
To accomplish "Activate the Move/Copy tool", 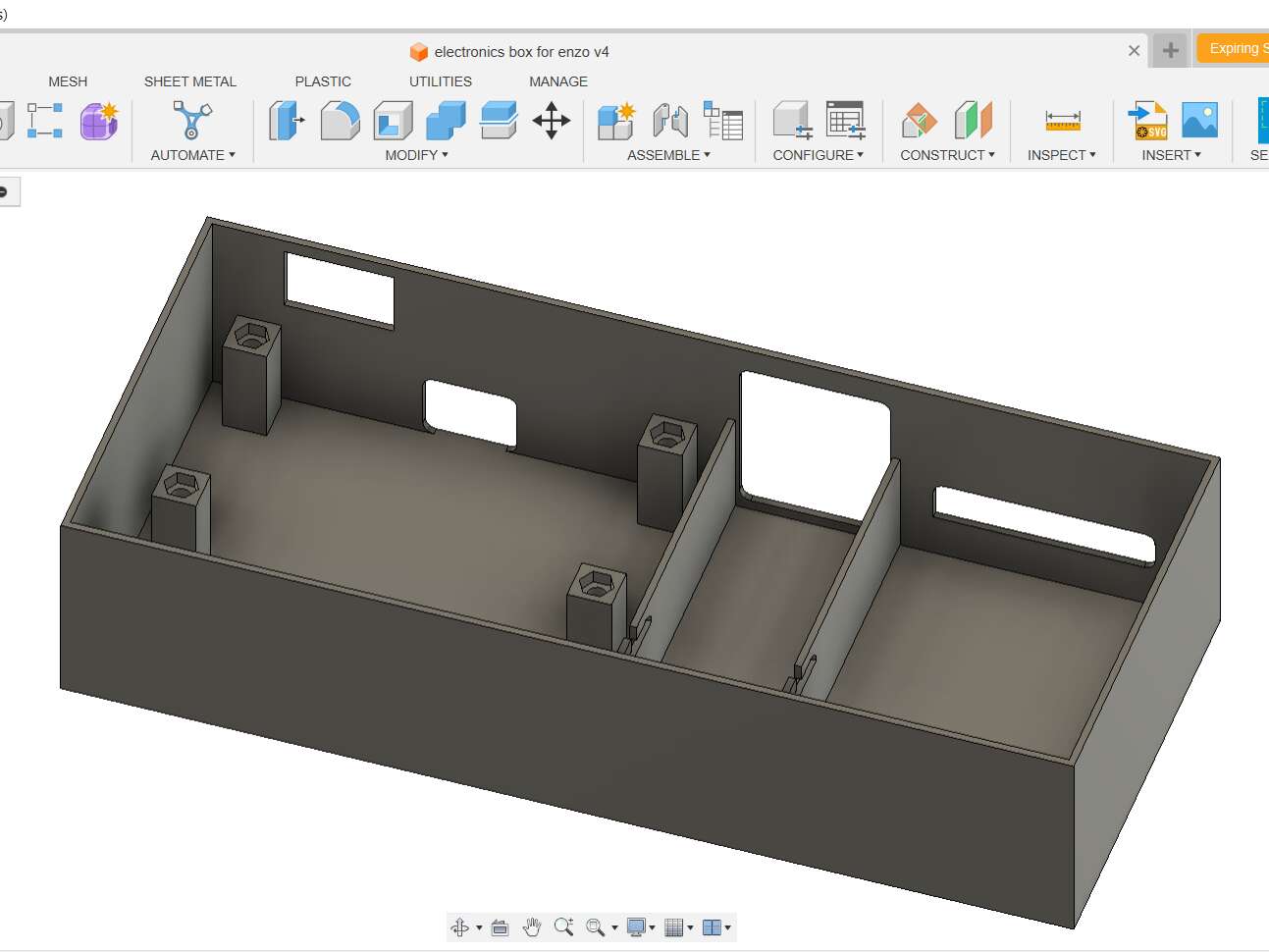I will click(x=552, y=121).
